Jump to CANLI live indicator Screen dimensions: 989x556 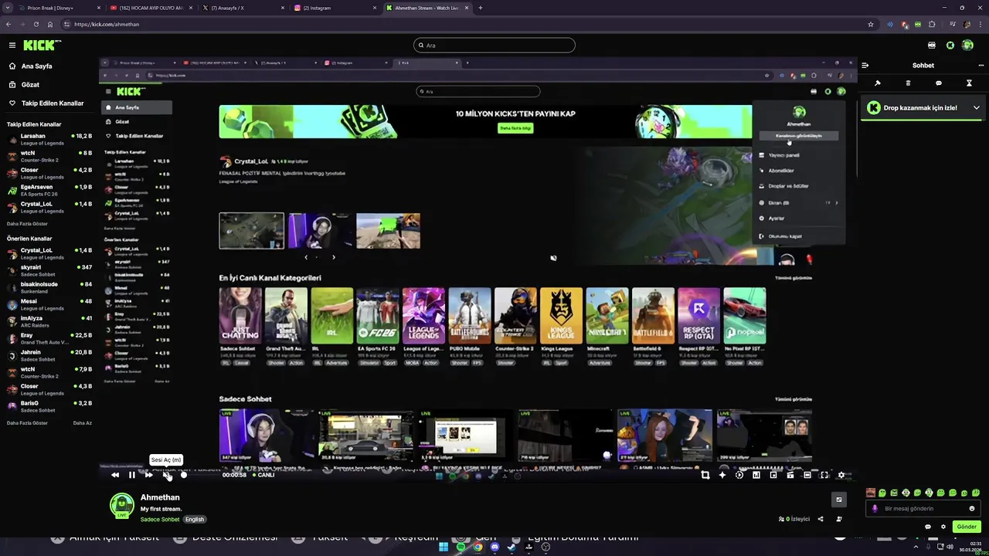tap(263, 475)
